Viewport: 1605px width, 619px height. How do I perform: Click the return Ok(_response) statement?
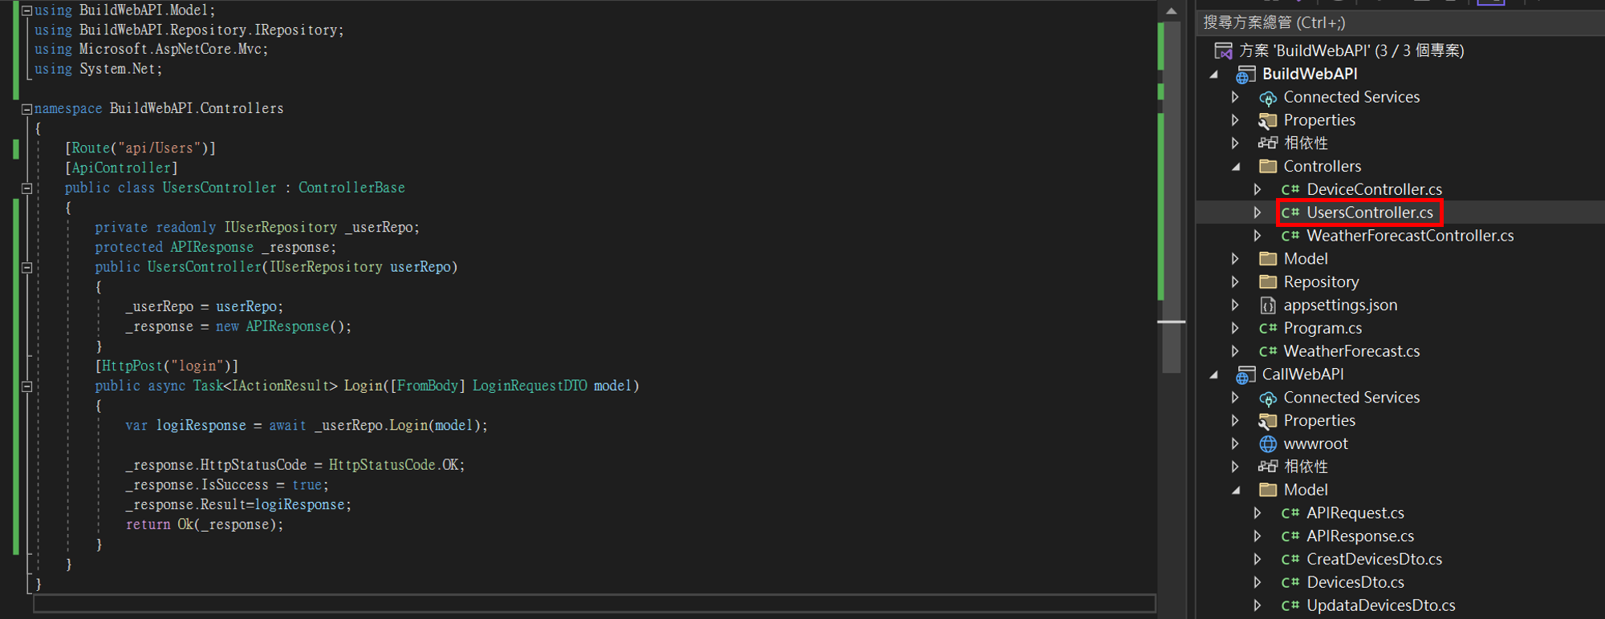(x=205, y=525)
